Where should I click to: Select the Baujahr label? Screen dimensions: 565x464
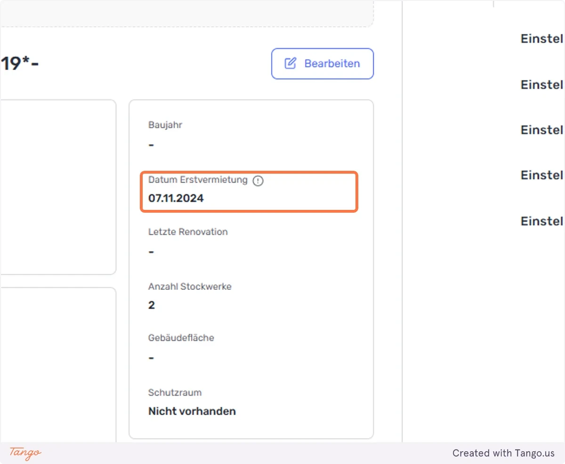165,125
